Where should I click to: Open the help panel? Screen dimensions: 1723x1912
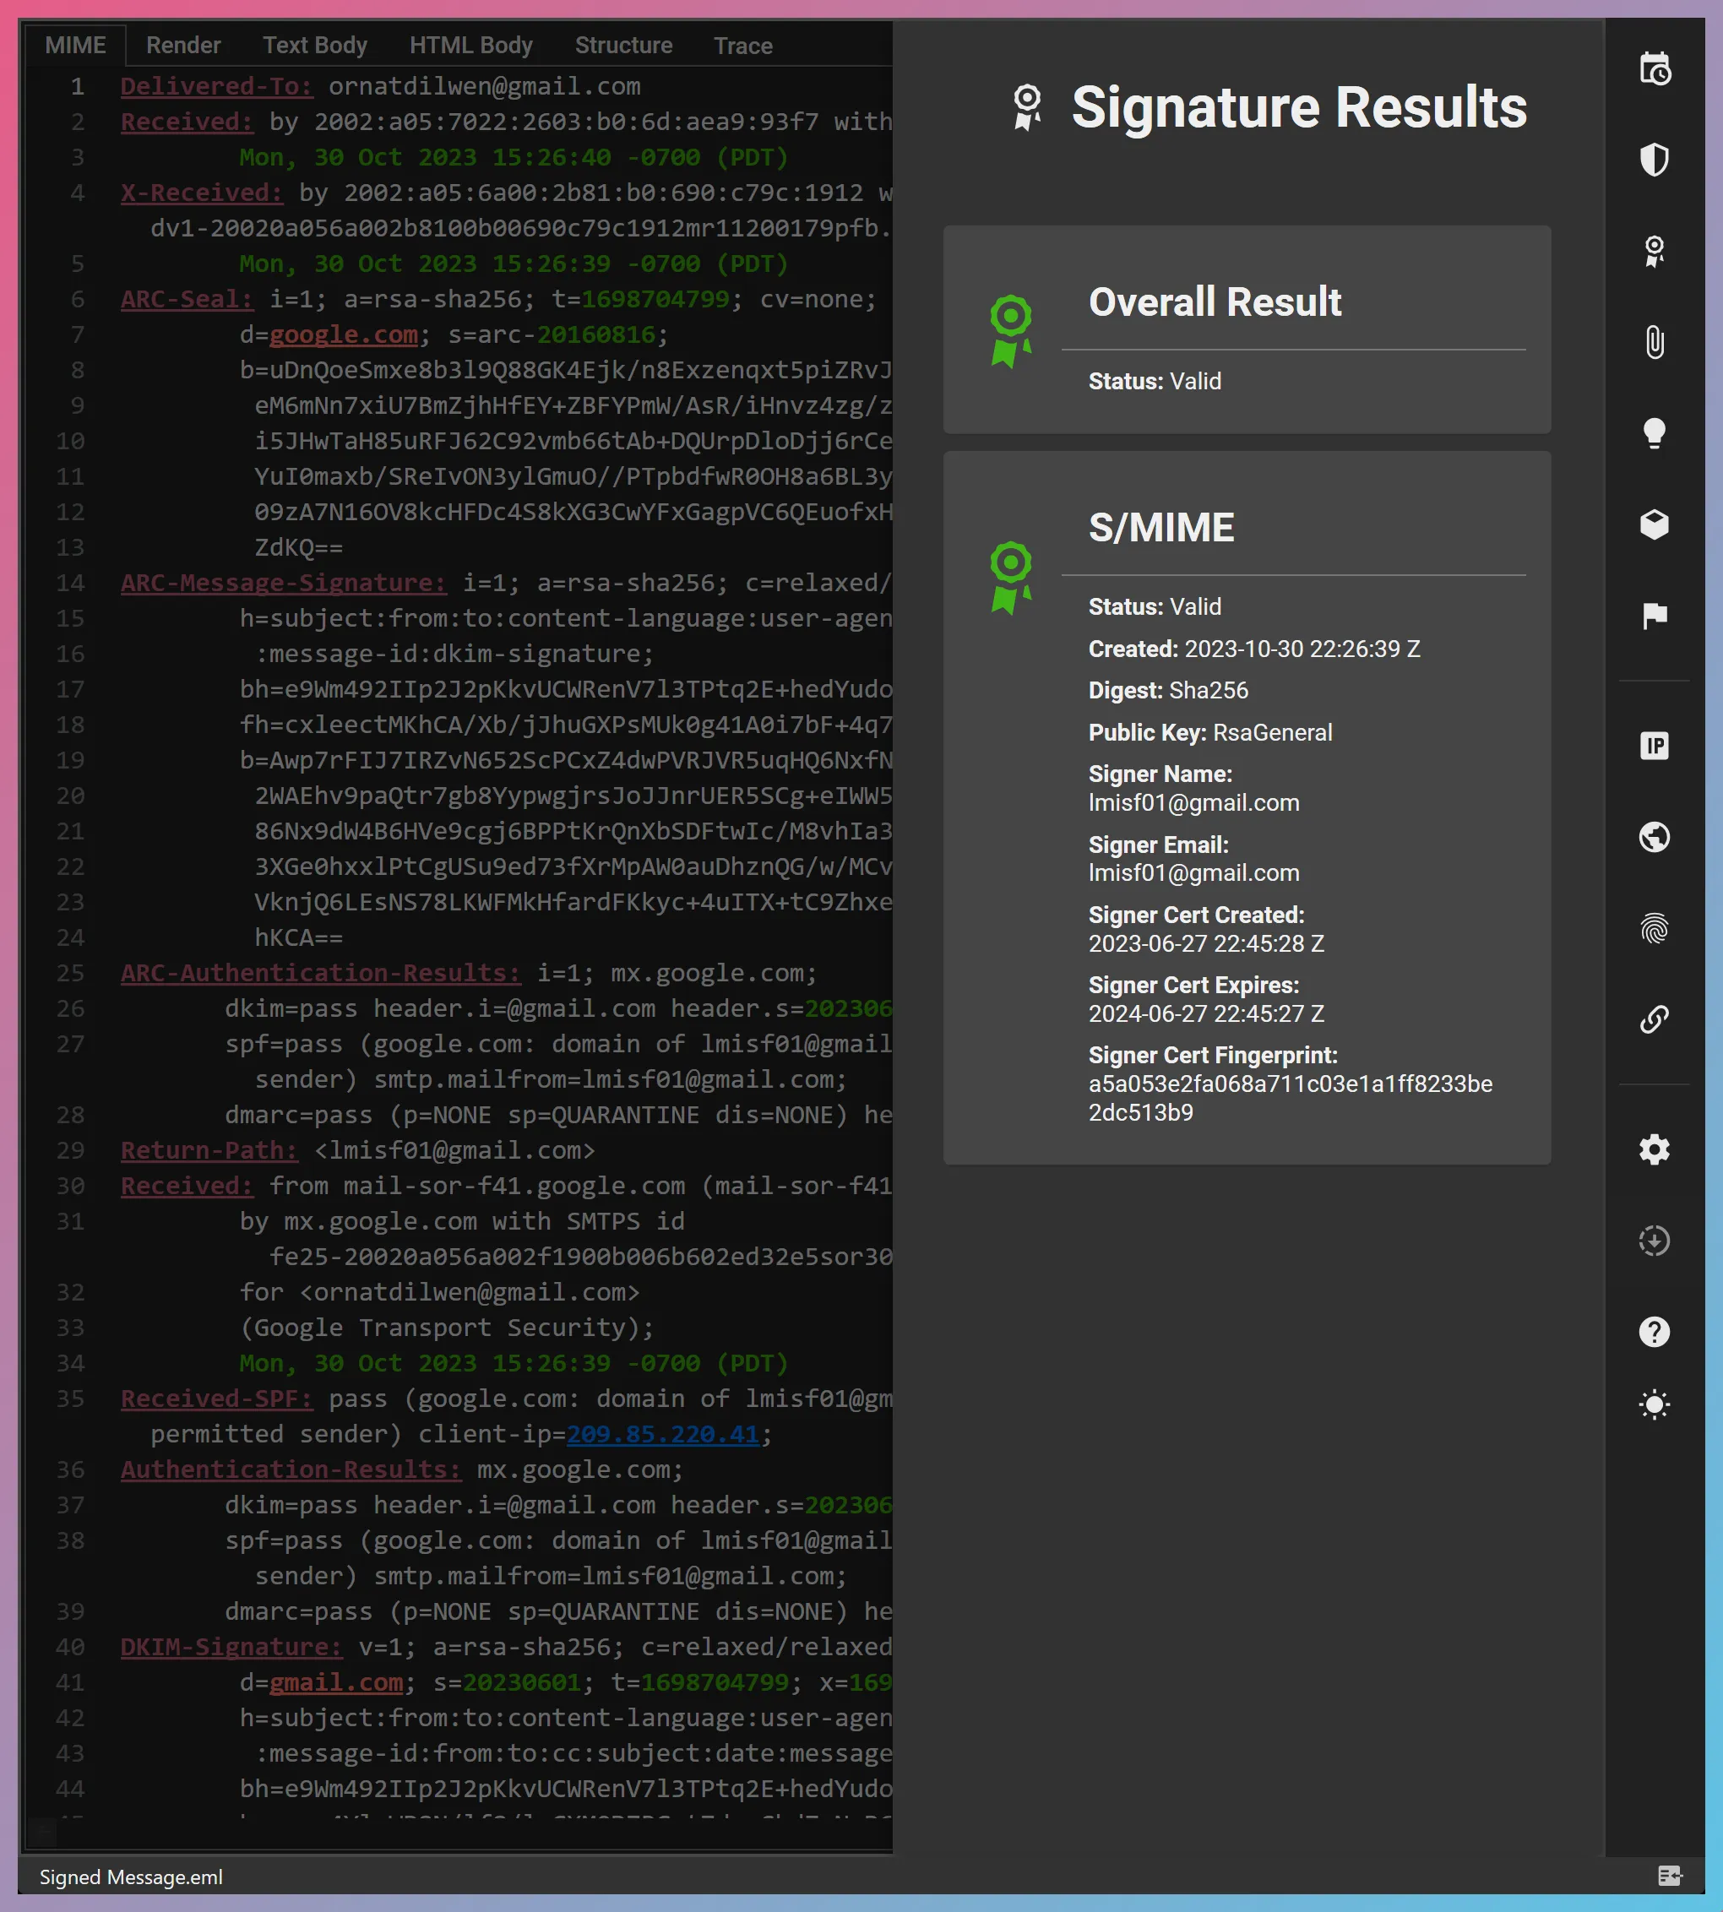1655,1332
